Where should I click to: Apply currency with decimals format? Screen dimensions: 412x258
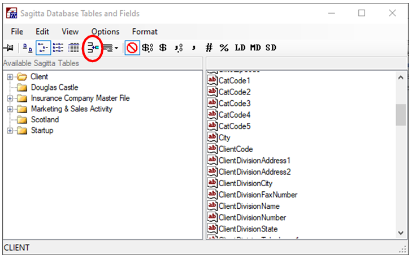coord(148,48)
